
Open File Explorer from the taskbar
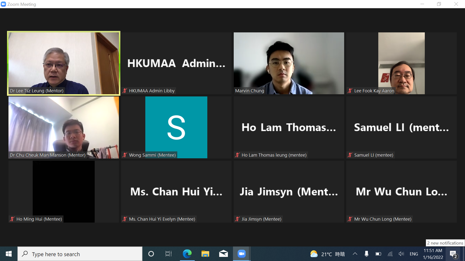pos(205,254)
